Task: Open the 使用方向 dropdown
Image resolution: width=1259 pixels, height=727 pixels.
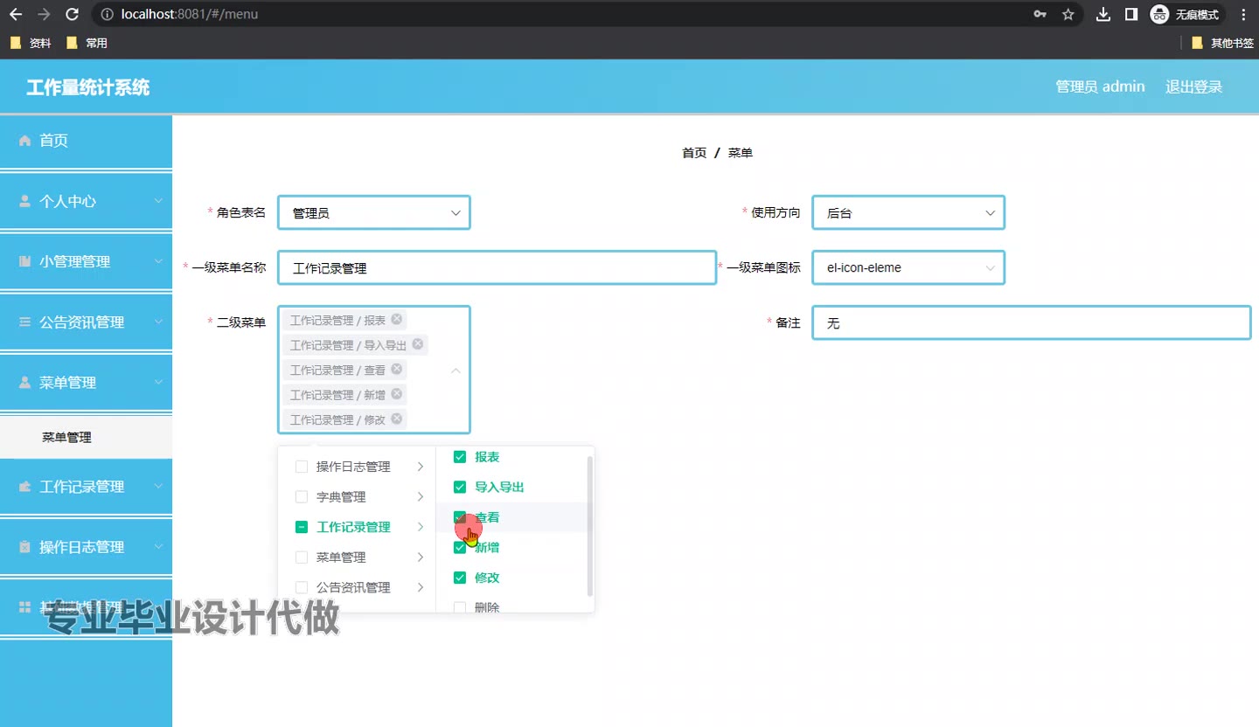Action: click(908, 213)
